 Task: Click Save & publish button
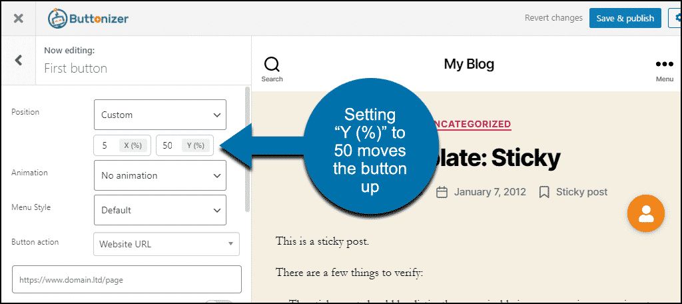[x=625, y=18]
